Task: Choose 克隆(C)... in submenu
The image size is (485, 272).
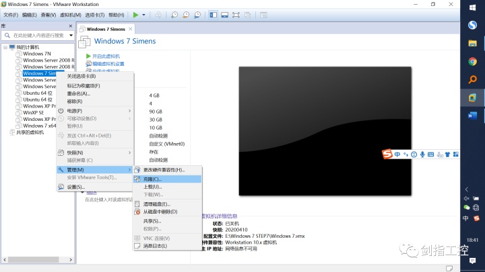Action: point(167,179)
